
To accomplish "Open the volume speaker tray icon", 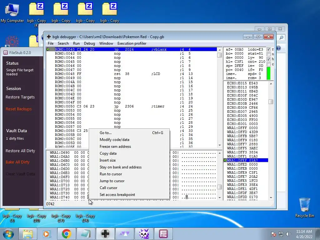I will click(x=288, y=234).
